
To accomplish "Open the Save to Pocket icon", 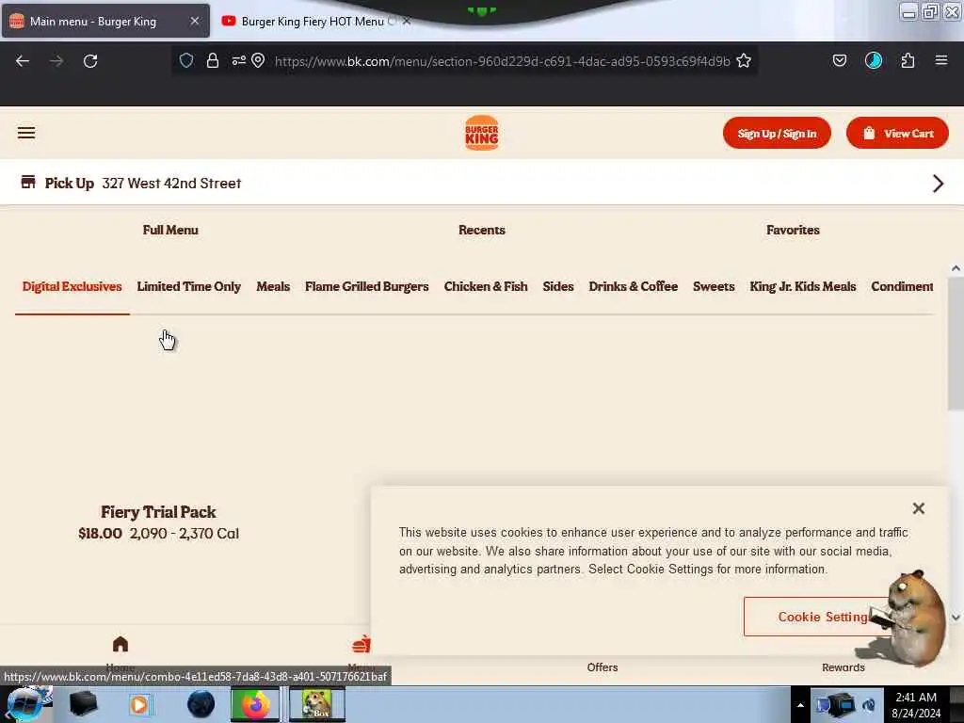I will coord(840,60).
